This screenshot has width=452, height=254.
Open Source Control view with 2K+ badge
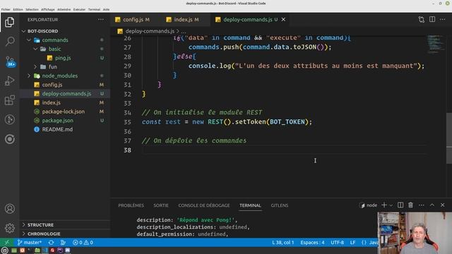coord(9,61)
